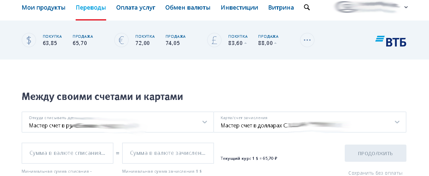
Task: Open the Витрина section
Action: click(x=281, y=8)
